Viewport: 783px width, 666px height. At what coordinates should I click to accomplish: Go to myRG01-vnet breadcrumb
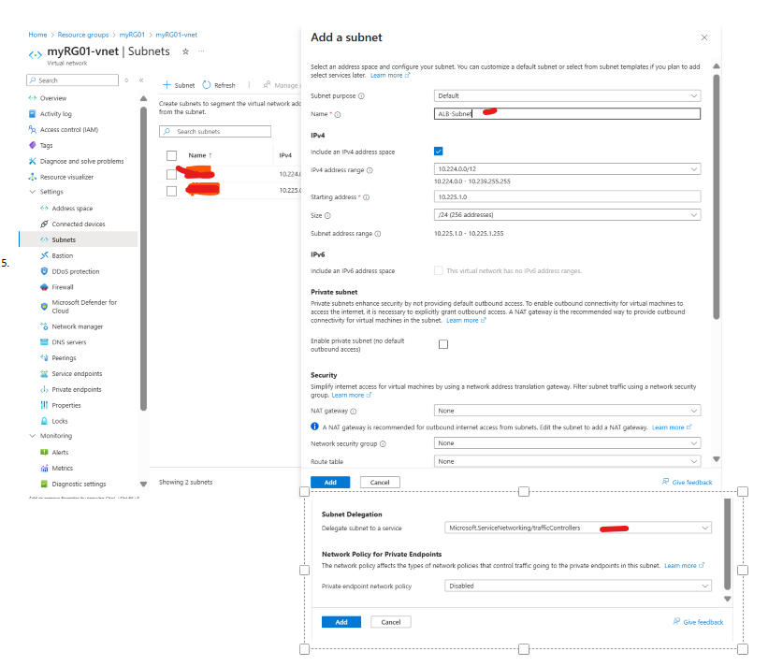pyautogui.click(x=176, y=35)
